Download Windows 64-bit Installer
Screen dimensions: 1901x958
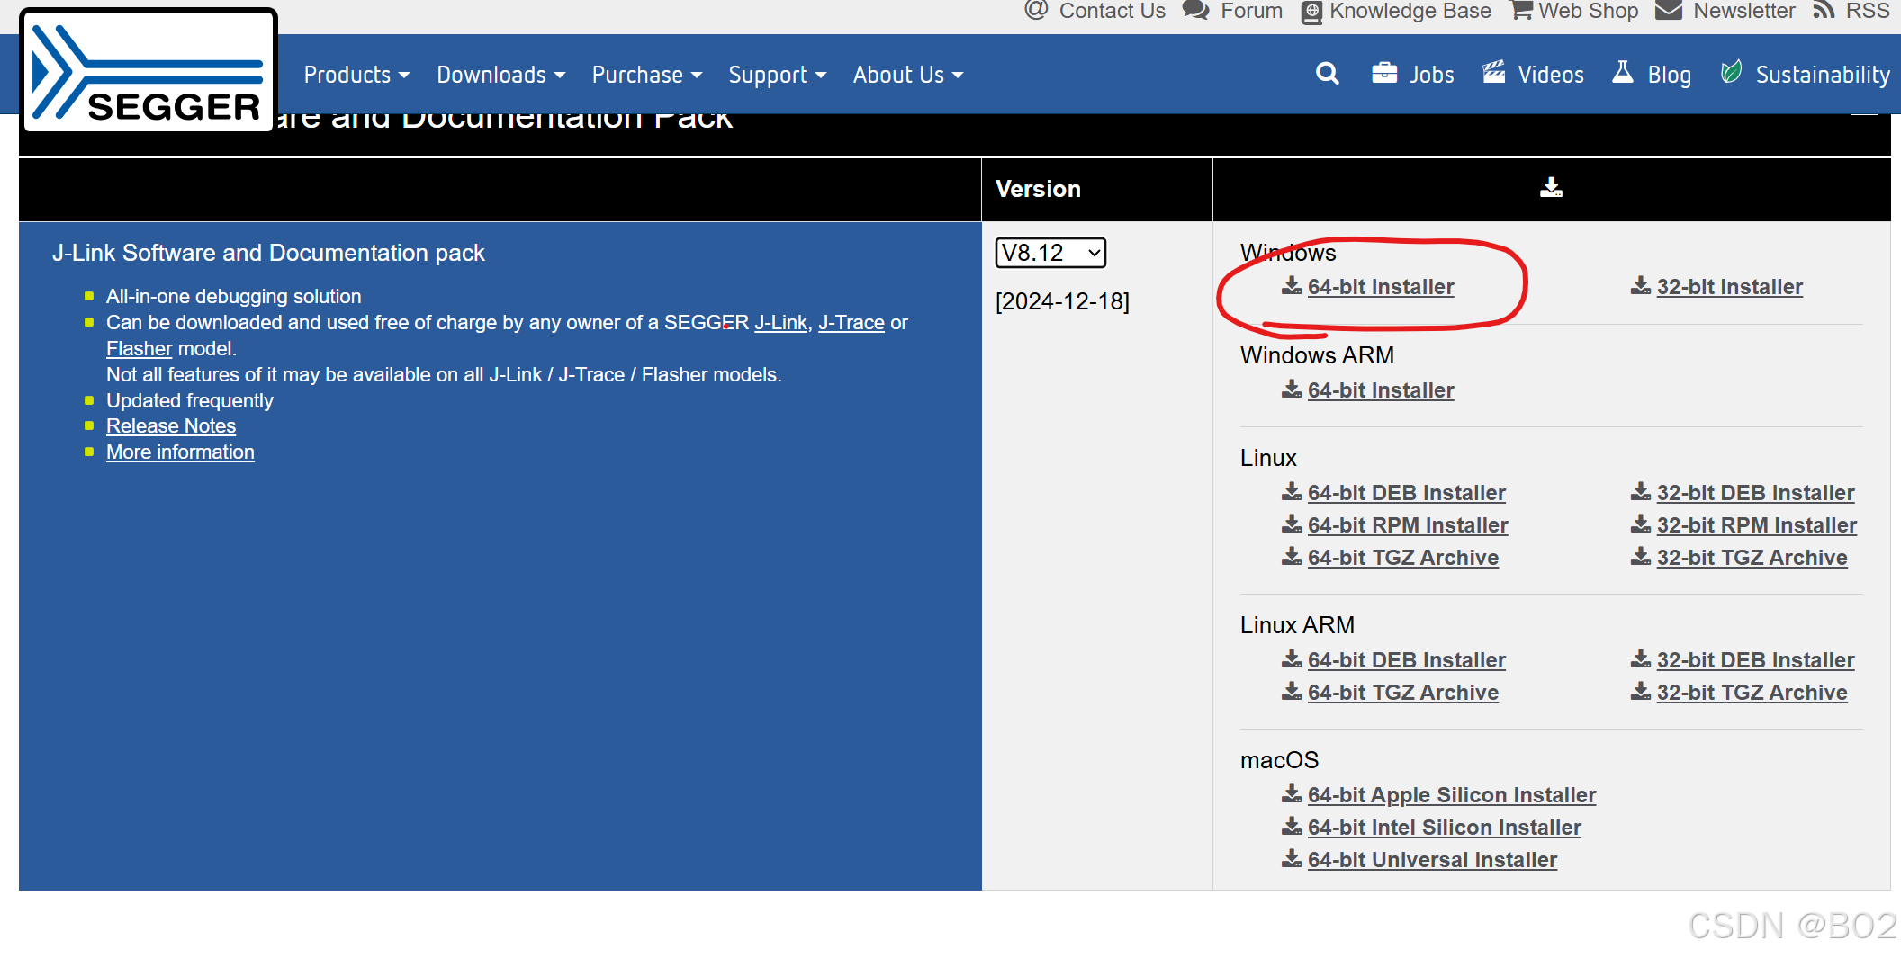coord(1381,287)
